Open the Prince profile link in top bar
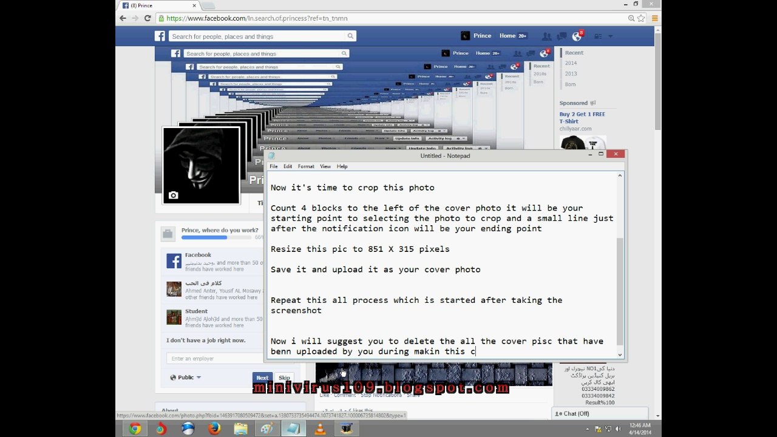This screenshot has height=437, width=777. coord(476,36)
